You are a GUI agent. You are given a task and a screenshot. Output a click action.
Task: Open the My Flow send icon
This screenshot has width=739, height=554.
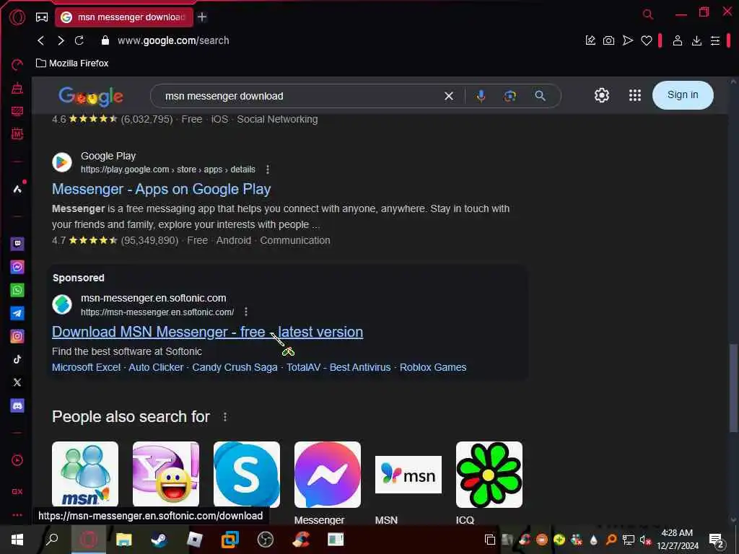click(x=627, y=40)
